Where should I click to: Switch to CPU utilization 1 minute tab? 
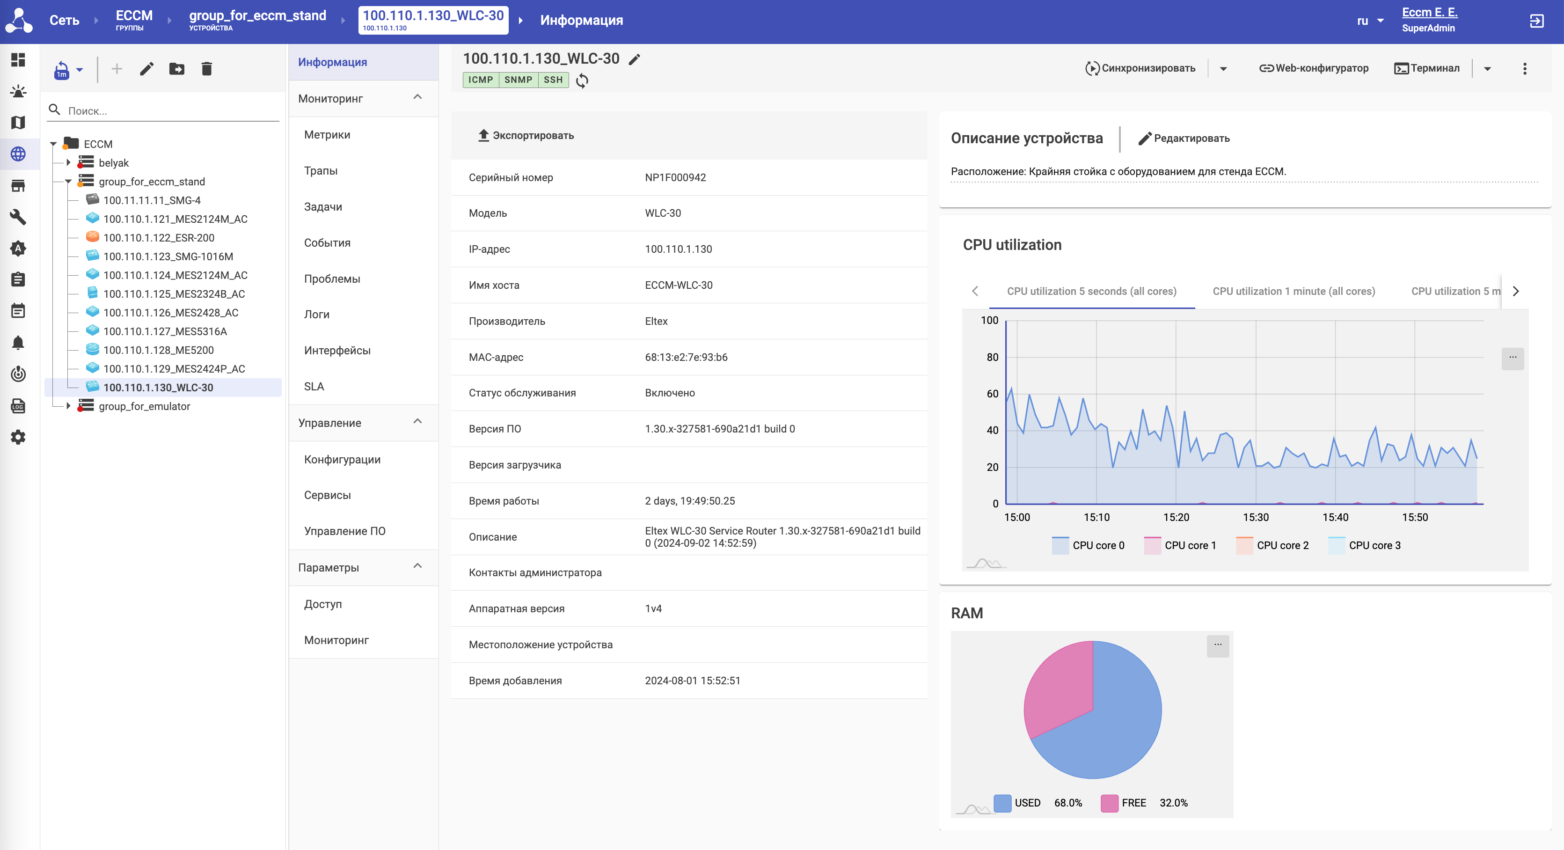click(1293, 292)
